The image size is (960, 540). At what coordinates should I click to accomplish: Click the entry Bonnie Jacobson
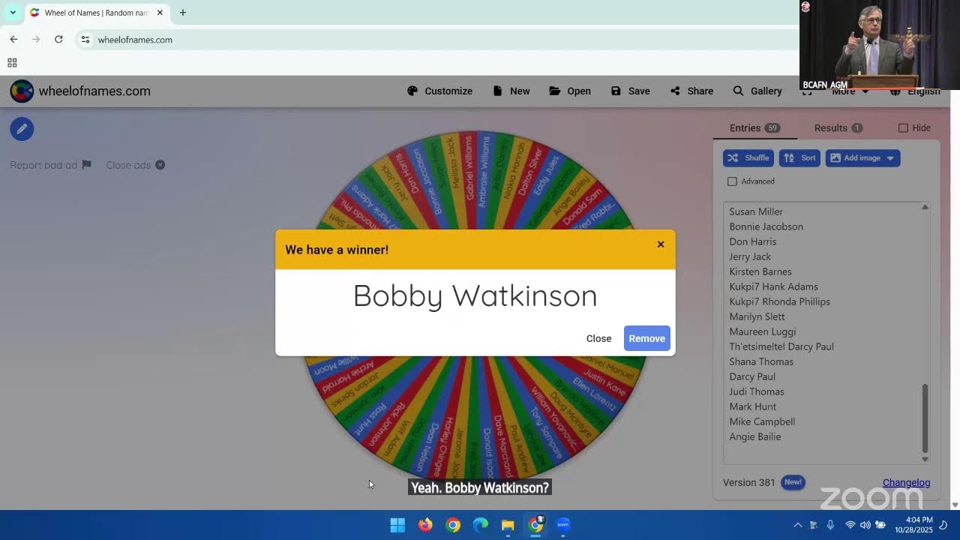pos(766,226)
